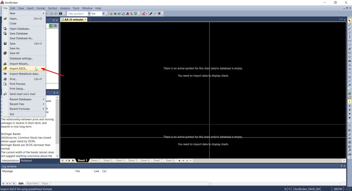This screenshot has width=352, height=191.
Task: Click Exit in the File menu
Action: point(24,114)
